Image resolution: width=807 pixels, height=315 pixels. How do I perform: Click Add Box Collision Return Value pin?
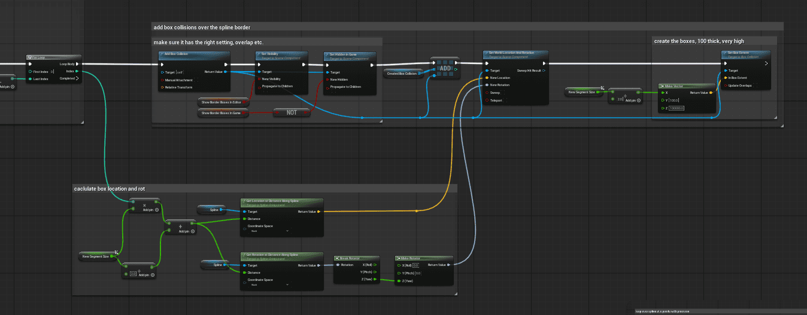click(225, 72)
